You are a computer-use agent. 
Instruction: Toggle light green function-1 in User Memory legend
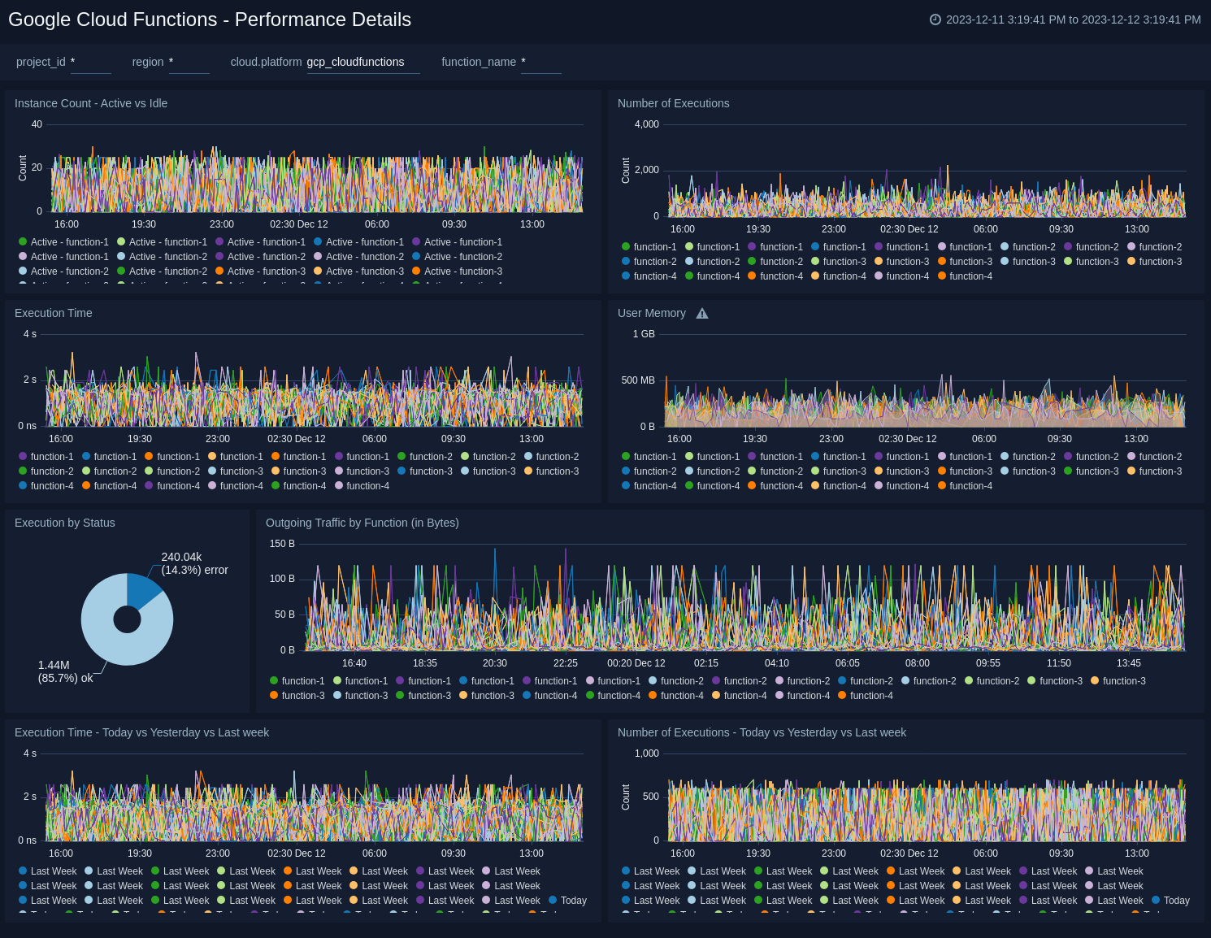(x=713, y=457)
